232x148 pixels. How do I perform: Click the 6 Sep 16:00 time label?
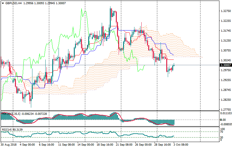pos(46,144)
